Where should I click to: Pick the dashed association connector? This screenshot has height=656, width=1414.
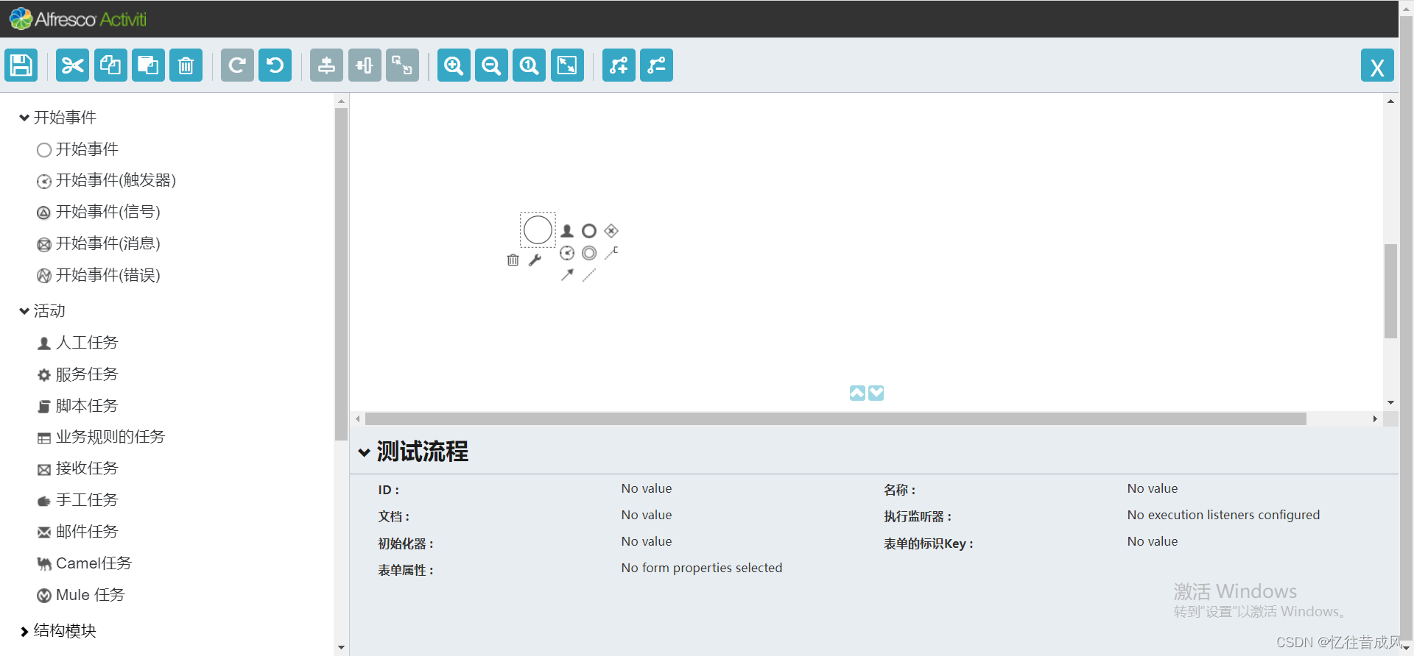coord(589,275)
